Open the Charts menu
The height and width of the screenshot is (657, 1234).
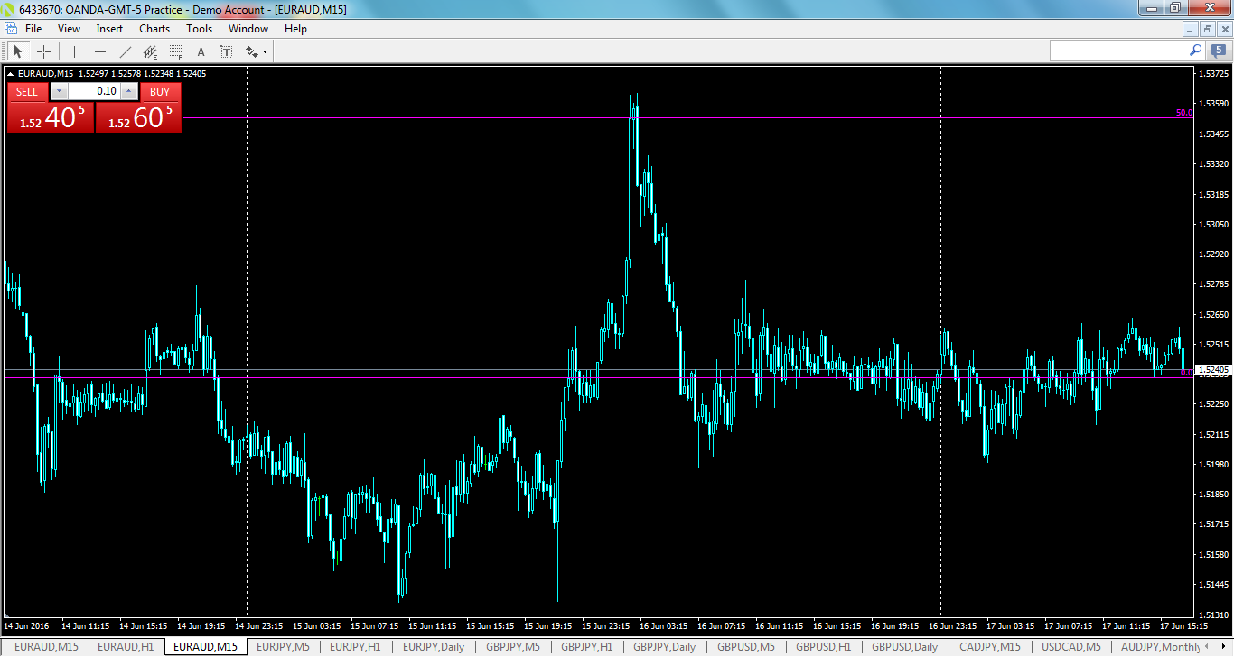click(154, 28)
